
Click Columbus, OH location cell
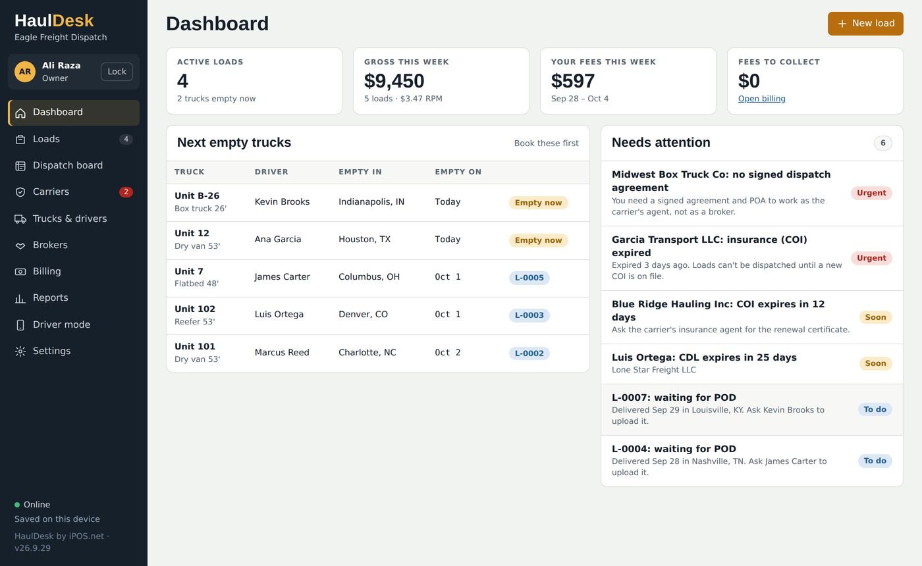coord(369,277)
